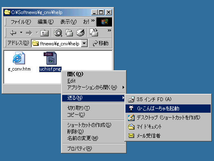The height and width of the screenshot is (161, 214).
Task: Click the G・こんばーちゃ application icon
Action: [x=131, y=109]
